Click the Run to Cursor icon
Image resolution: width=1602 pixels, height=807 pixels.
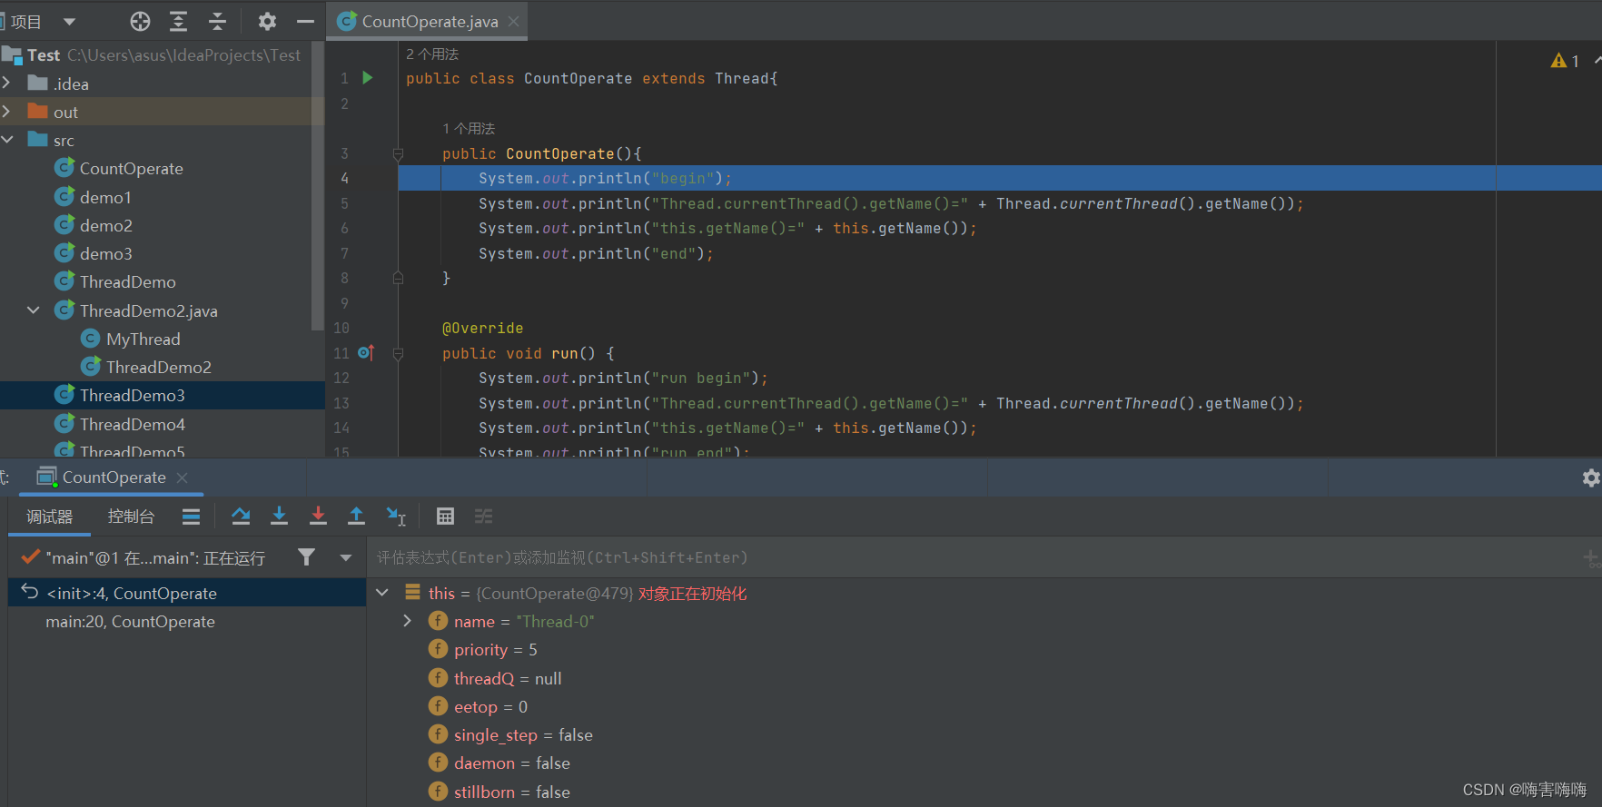pos(396,516)
